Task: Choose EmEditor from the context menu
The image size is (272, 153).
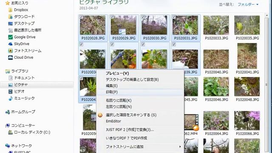Action: 113,121
